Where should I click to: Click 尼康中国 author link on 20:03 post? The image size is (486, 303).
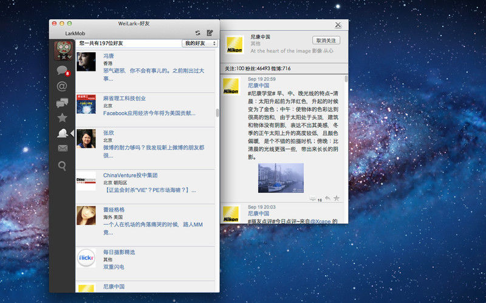[x=259, y=214]
